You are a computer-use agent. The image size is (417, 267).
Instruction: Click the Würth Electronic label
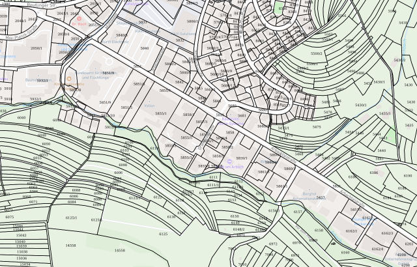click(x=115, y=42)
